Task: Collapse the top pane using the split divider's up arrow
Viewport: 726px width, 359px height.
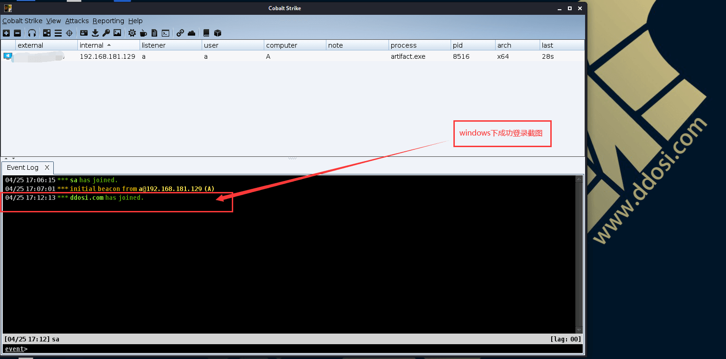Action: click(6, 159)
